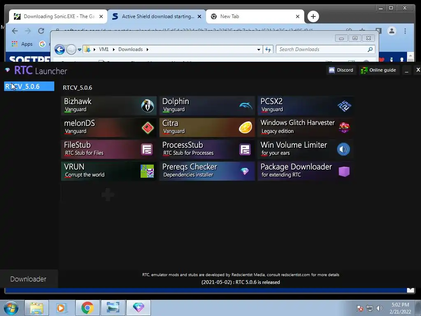Viewport: 421px width, 316px height.
Task: Launch the PCSX2 Vanguard tile
Action: pos(305,105)
